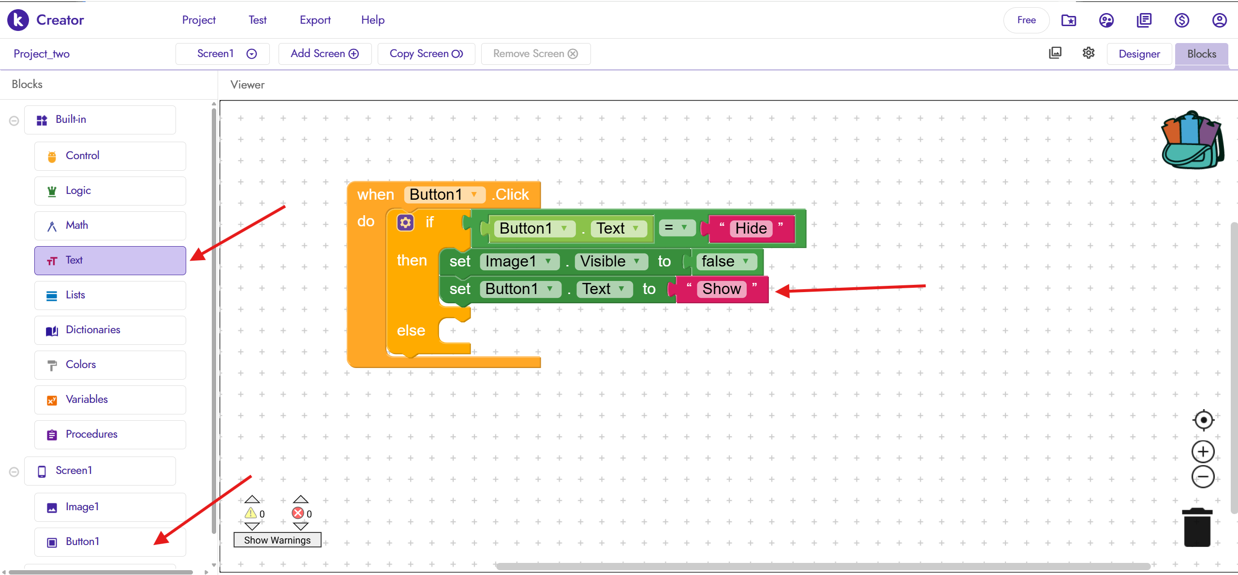Open the asset gallery image icon
Screen dimensions: 1238x575
pyautogui.click(x=1055, y=53)
